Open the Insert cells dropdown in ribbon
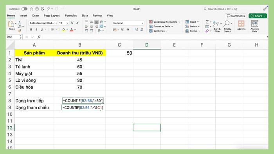274x154 pixels. [192, 22]
